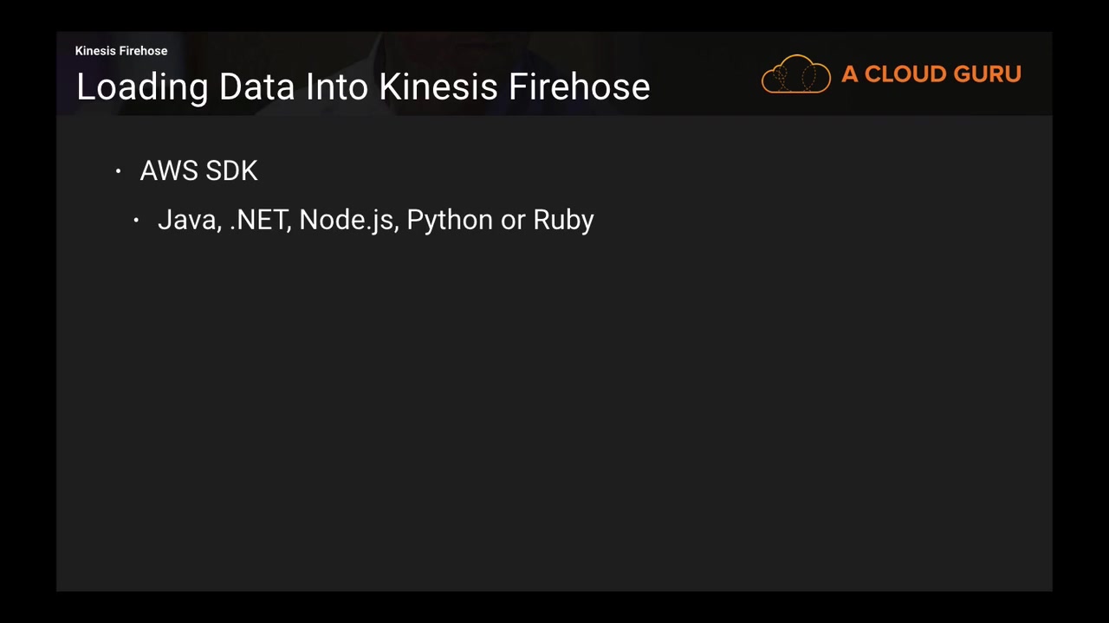This screenshot has width=1109, height=623.
Task: Select the "SDK" word in first bullet
Action: 231,171
